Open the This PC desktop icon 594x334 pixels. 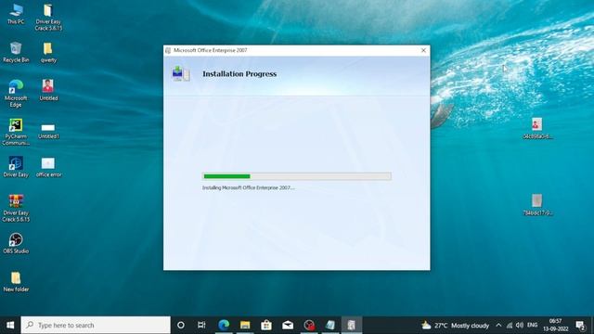point(16,15)
